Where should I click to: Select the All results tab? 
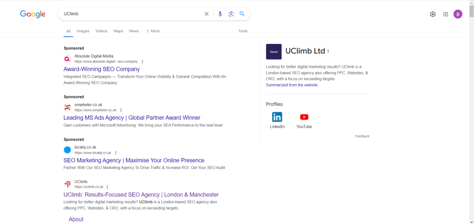(69, 31)
